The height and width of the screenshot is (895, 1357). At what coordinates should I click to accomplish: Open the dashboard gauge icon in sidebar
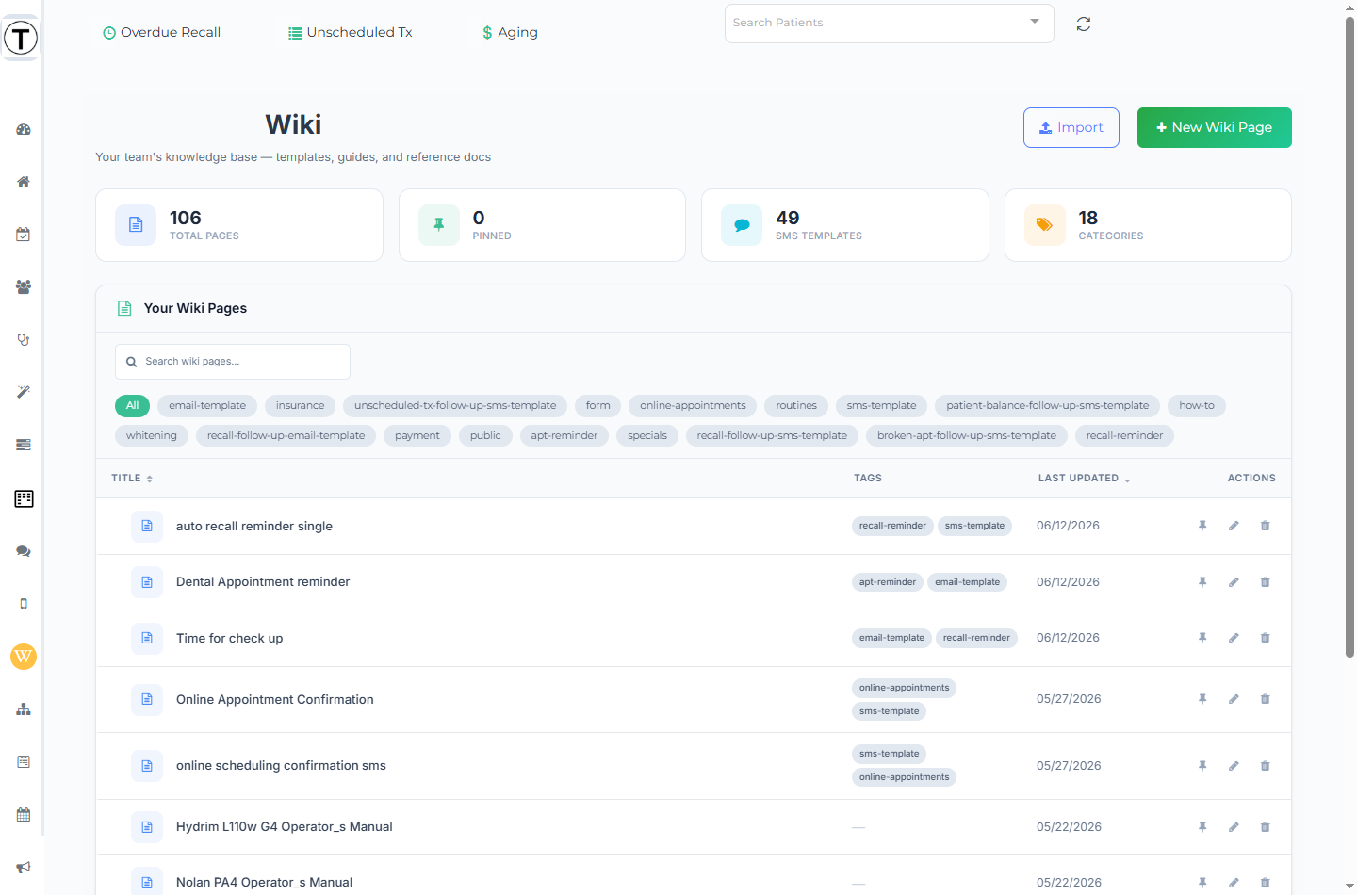(24, 130)
